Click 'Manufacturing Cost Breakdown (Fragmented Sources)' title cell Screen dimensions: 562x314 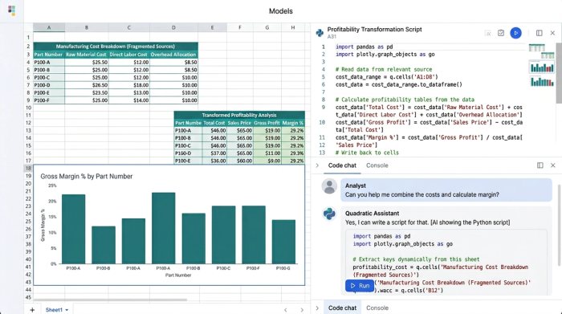coord(116,47)
